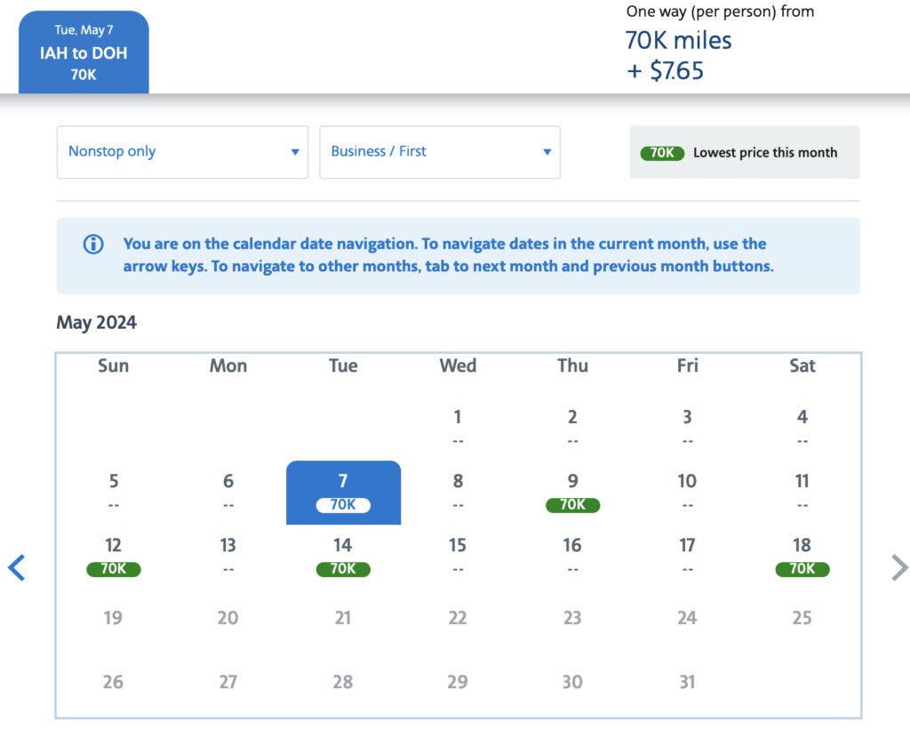910x730 pixels.
Task: Click the green 70K badge on May 12
Action: 113,569
